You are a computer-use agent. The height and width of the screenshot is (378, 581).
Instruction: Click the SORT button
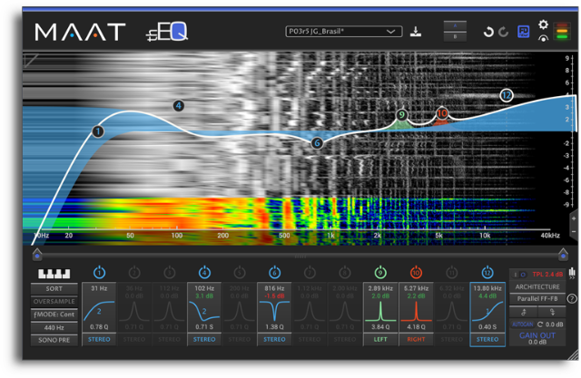[x=54, y=289]
